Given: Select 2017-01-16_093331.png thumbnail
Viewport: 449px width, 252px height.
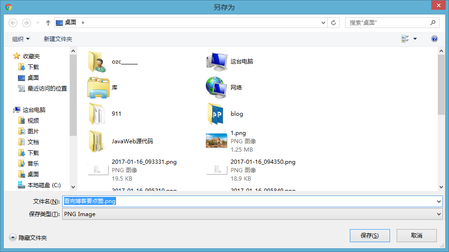Looking at the screenshot, I should 98,170.
